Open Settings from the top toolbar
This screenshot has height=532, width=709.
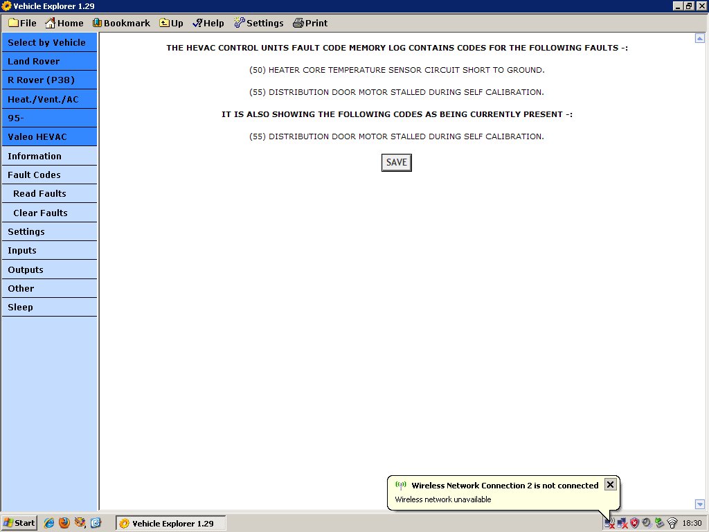pyautogui.click(x=259, y=23)
